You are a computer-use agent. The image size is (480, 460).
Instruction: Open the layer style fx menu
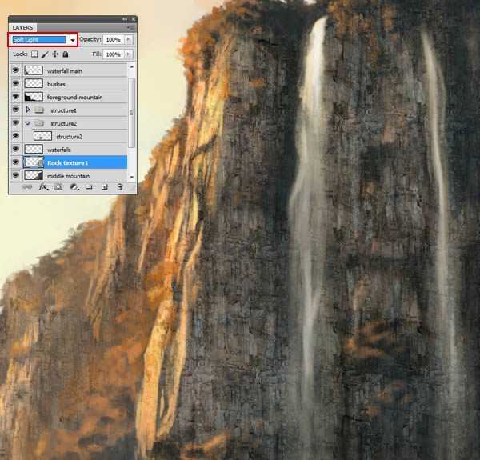point(43,186)
